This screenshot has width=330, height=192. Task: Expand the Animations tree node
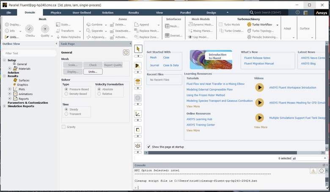(x=9, y=94)
